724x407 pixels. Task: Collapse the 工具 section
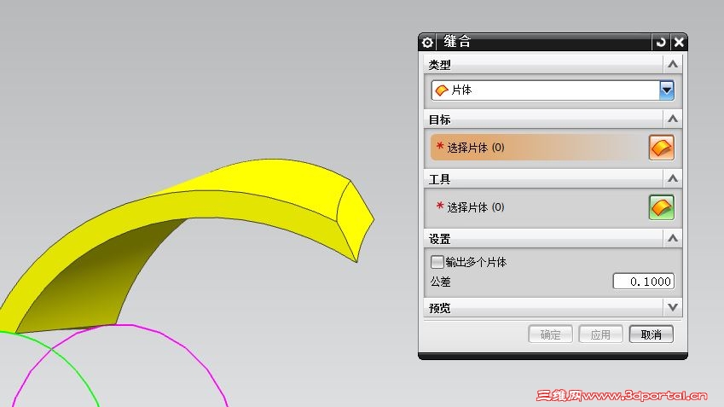pos(673,178)
